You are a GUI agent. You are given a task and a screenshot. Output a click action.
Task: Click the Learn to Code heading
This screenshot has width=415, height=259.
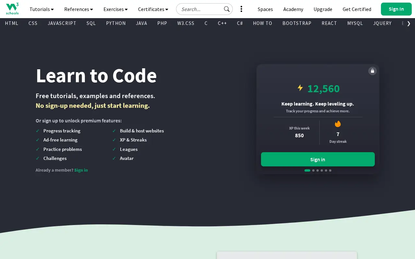point(96,75)
